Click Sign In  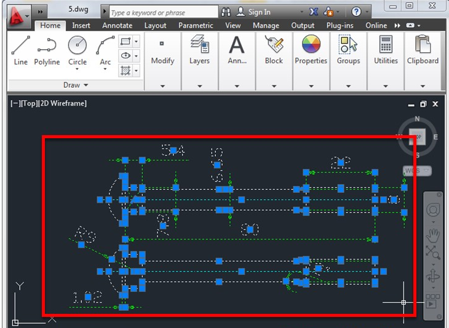click(x=260, y=12)
